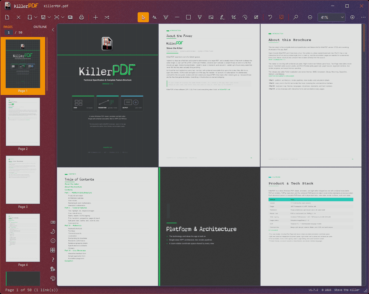Expand the save options dropdown arrow
Image resolution: width=369 pixels, height=294 pixels.
tap(49, 18)
